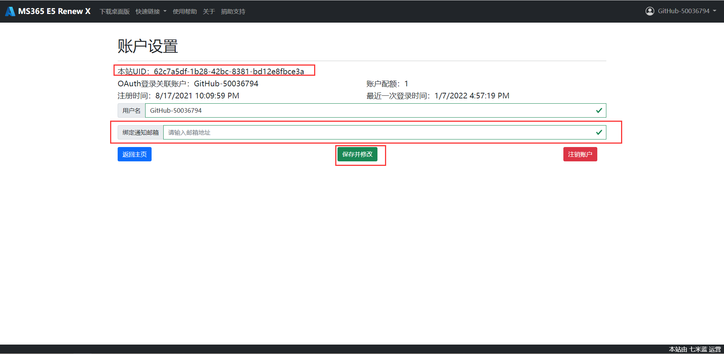Click the 七米蓝 footer link
Image resolution: width=724 pixels, height=354 pixels.
point(698,349)
